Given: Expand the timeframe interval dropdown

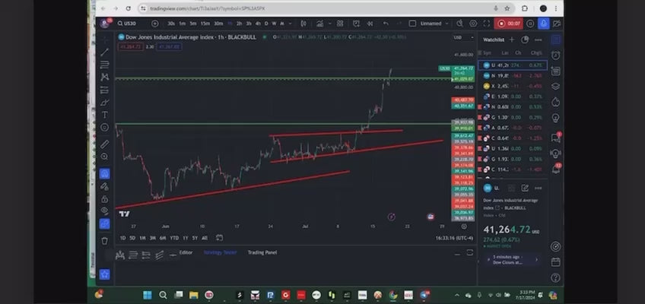Looking at the screenshot, I should pos(291,24).
